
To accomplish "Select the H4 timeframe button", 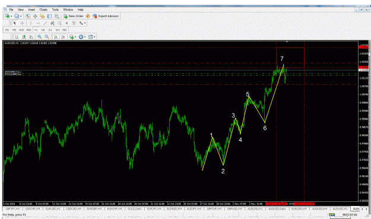I will [x=43, y=30].
